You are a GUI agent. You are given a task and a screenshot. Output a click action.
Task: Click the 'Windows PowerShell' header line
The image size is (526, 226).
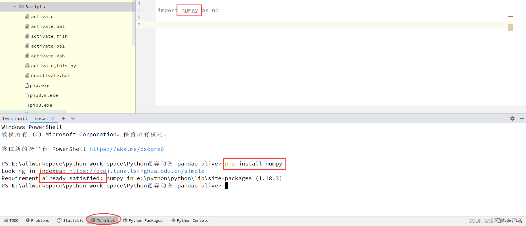click(x=32, y=127)
